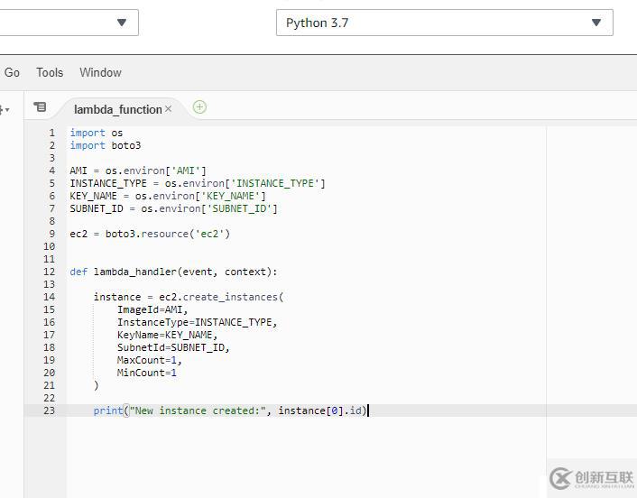Open the Window menu
This screenshot has width=637, height=498.
coord(100,72)
